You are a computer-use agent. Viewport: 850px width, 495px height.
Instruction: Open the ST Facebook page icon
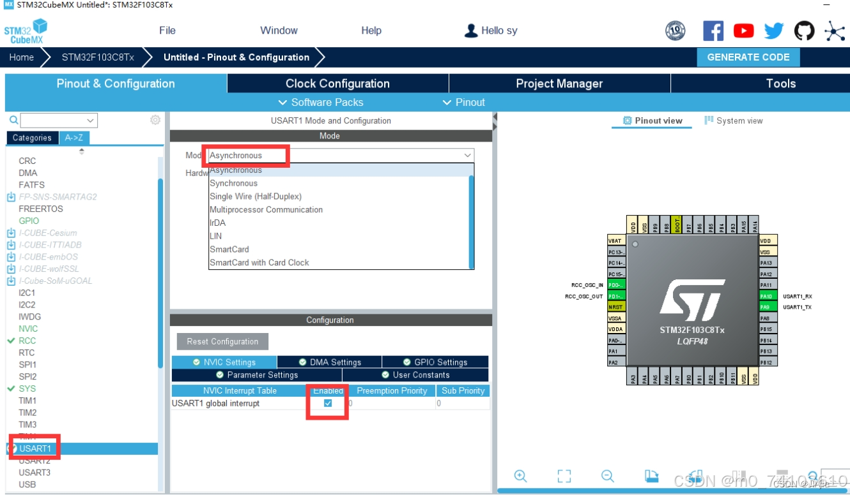pos(713,31)
